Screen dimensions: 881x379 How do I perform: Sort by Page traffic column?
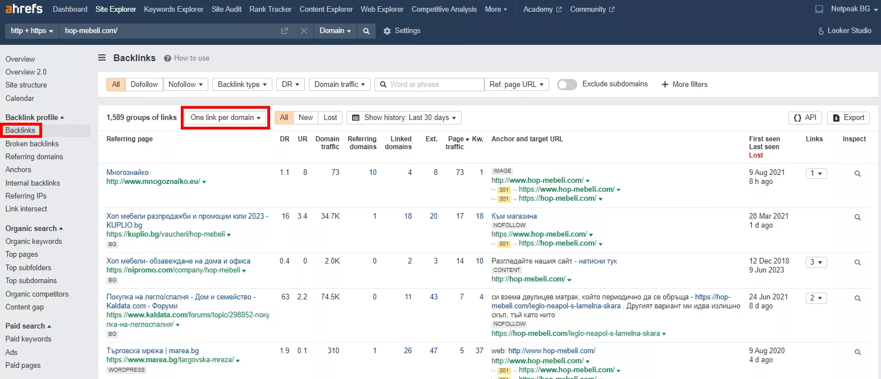click(458, 142)
